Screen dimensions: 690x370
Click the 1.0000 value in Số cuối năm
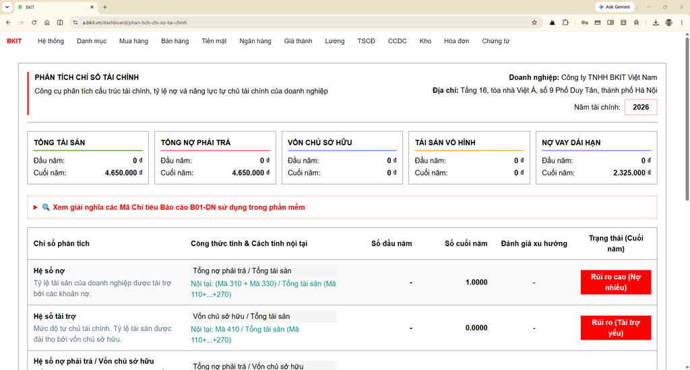tap(476, 282)
